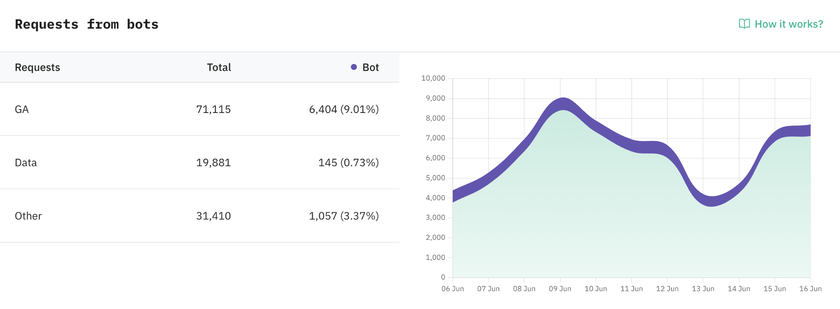Click the '10 Jun' x-axis label
This screenshot has height=309, width=840.
pyautogui.click(x=596, y=289)
